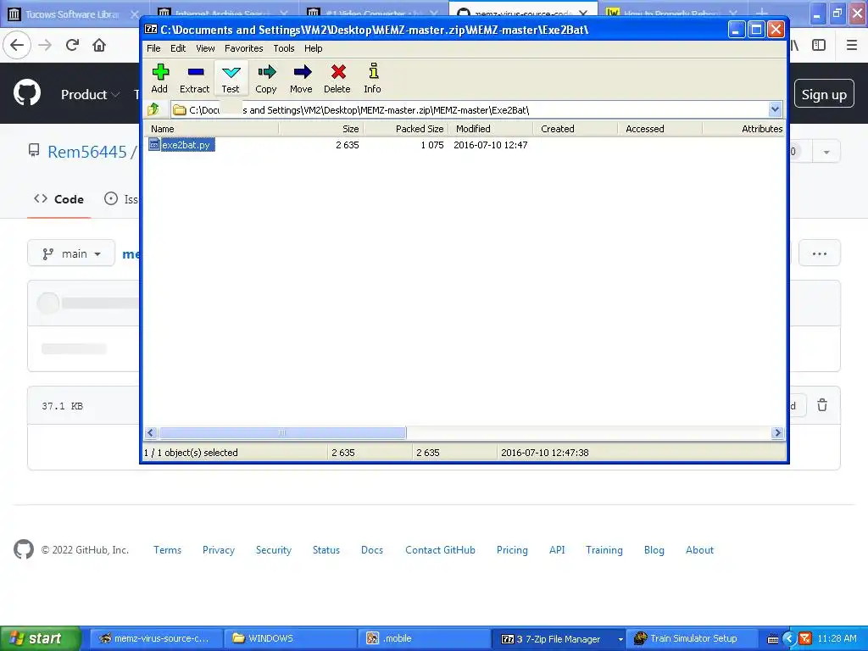Open Terms footer link
868x651 pixels.
coord(167,550)
